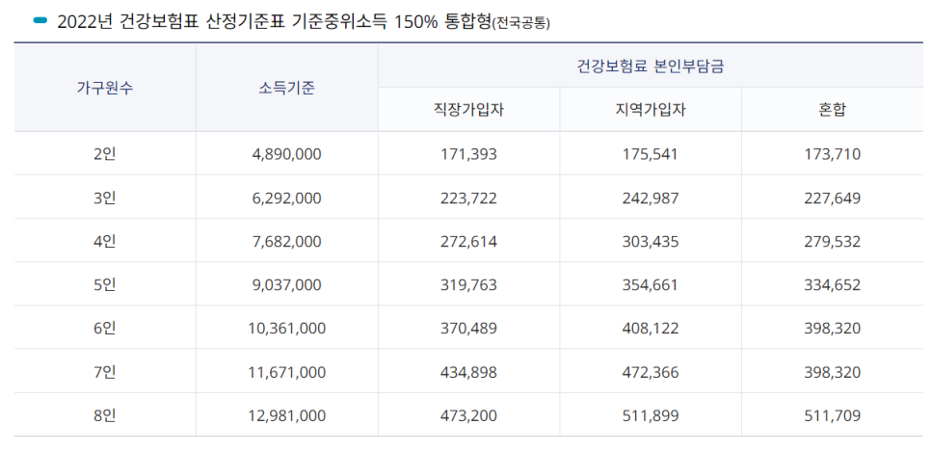The height and width of the screenshot is (452, 931).
Task: Select income value 4,890,000
Action: 287,154
